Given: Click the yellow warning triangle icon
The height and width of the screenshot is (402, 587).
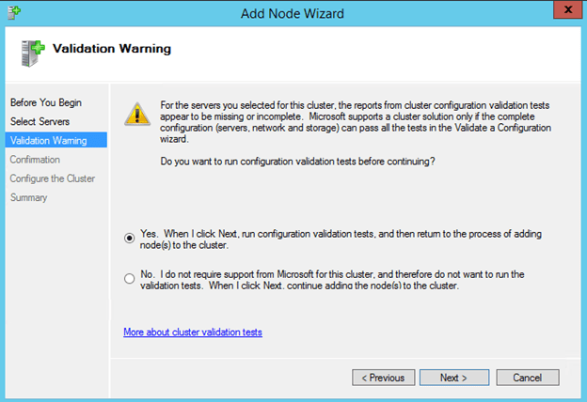Looking at the screenshot, I should (138, 114).
